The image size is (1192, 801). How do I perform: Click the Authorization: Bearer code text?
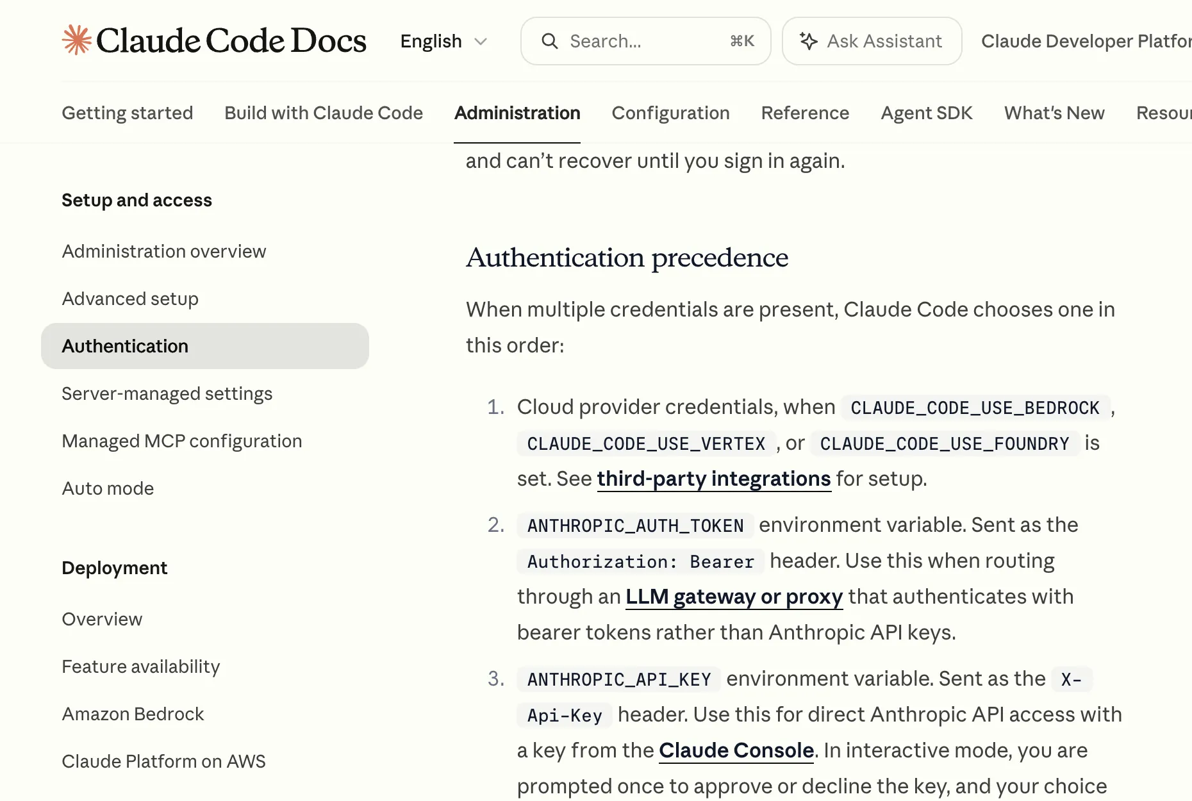pos(640,561)
